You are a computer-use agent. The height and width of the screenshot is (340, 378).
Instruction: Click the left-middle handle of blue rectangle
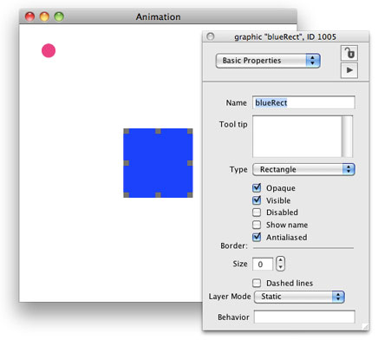pos(127,163)
